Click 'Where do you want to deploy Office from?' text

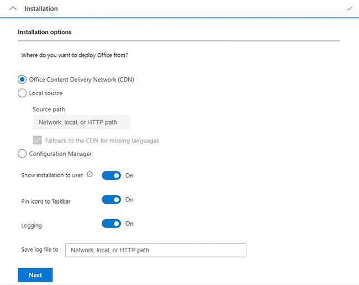(75, 55)
